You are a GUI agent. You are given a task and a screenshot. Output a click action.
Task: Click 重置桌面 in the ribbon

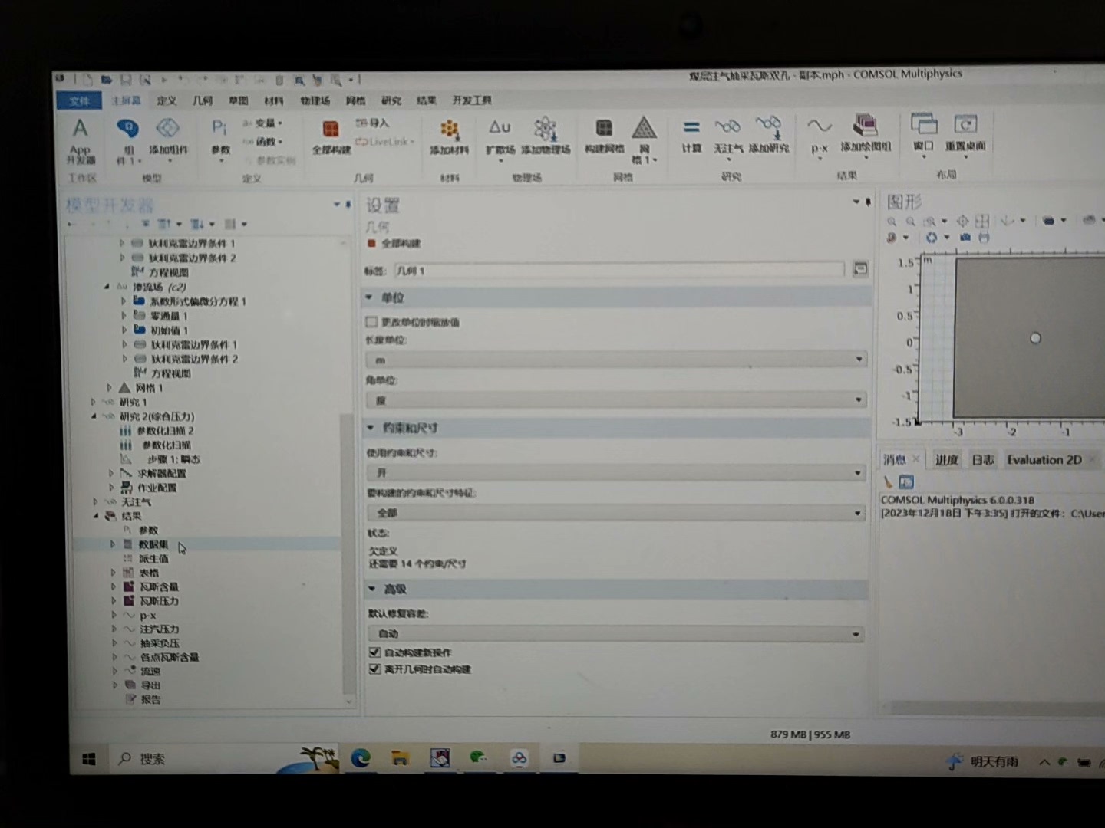tap(965, 133)
